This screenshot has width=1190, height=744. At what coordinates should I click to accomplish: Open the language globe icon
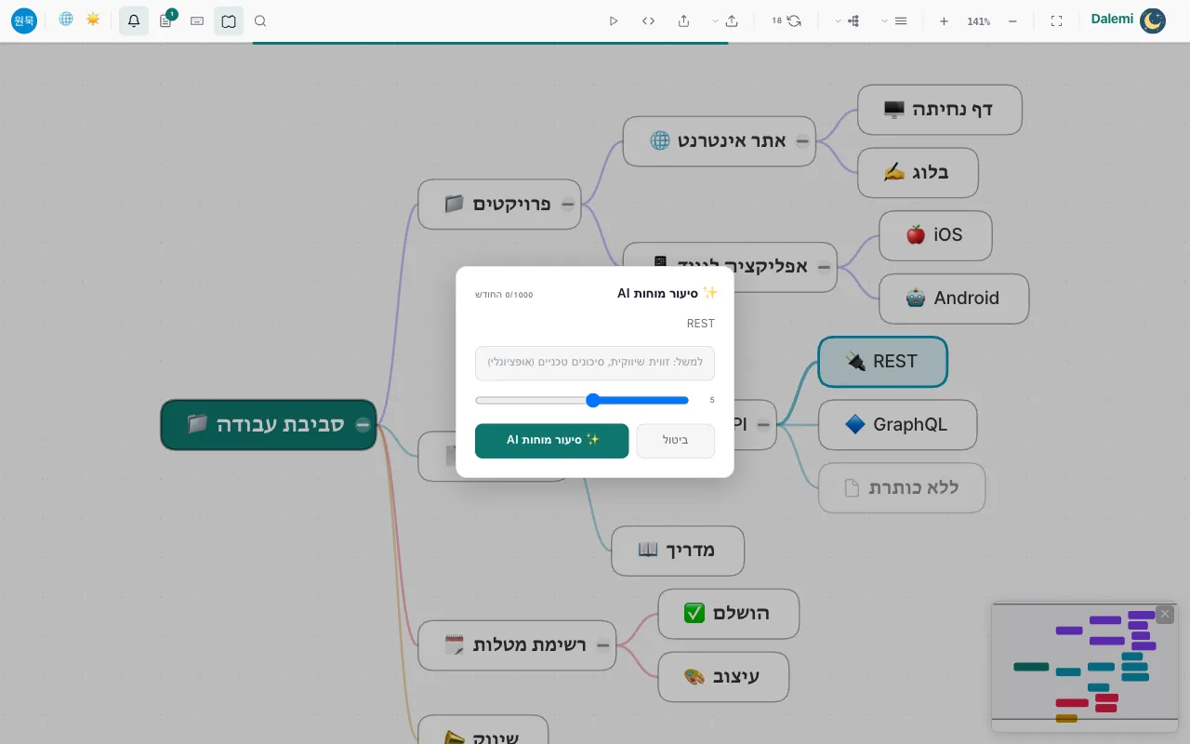[x=66, y=20]
